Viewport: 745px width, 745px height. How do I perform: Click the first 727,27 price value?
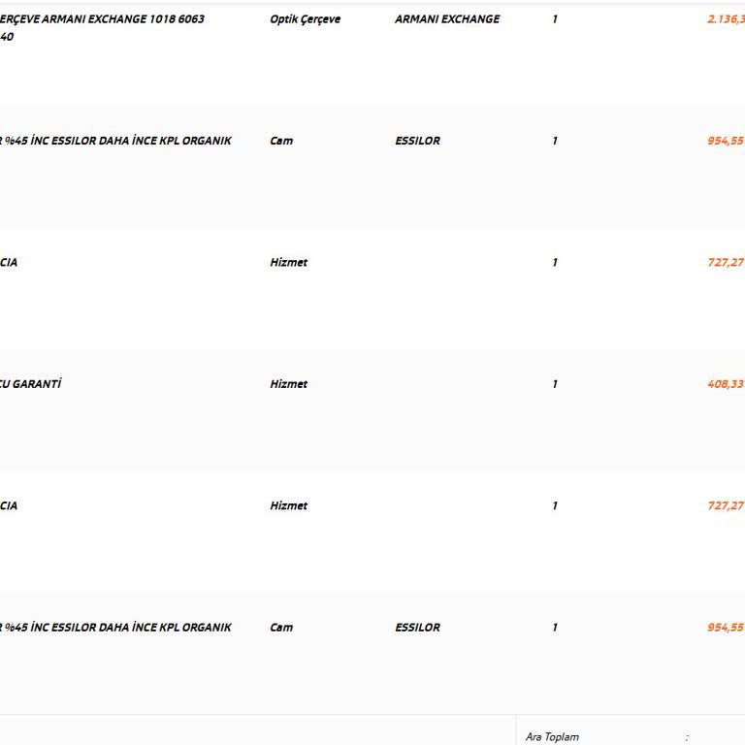coord(726,263)
